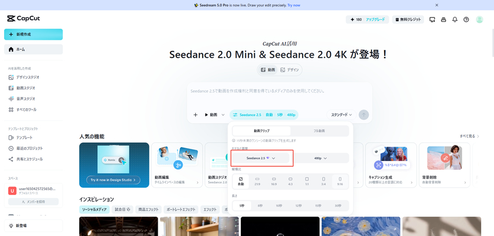Image resolution: width=494 pixels, height=236 pixels.
Task: Select the 自動 aspect ratio option
Action: coord(241,181)
